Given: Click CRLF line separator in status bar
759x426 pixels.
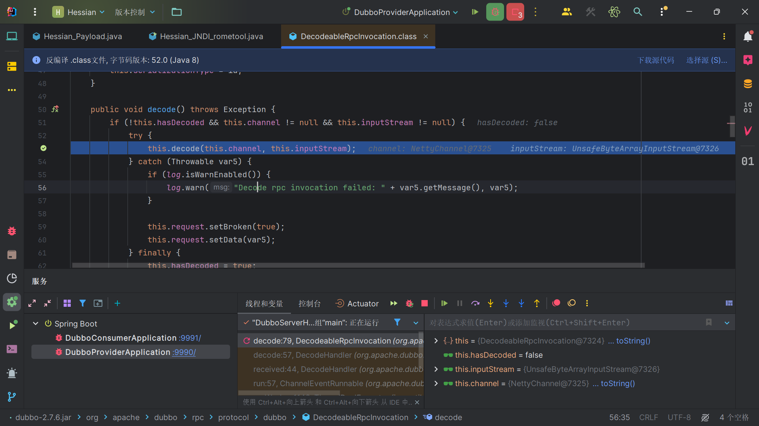Looking at the screenshot, I should coord(648,417).
